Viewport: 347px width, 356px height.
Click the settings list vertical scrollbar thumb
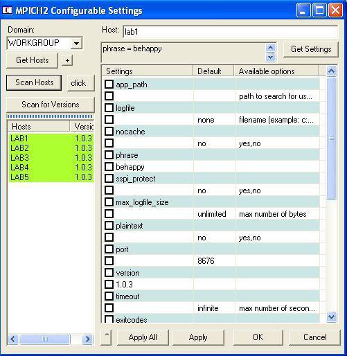[x=332, y=138]
